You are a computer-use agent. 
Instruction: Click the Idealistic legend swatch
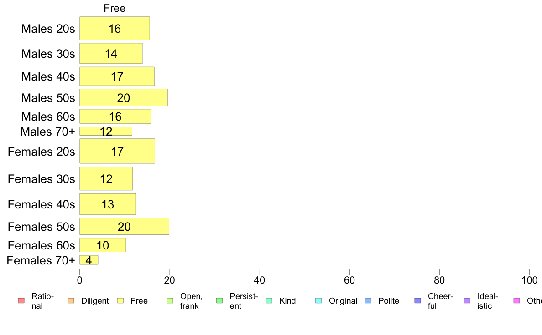coord(467,301)
